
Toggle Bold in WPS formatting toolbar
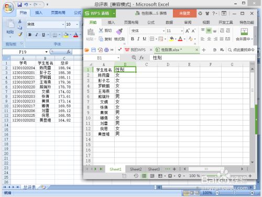point(133,39)
